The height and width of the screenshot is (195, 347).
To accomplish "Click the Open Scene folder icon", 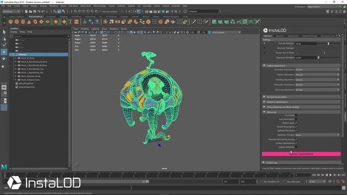I will pyautogui.click(x=30, y=11).
